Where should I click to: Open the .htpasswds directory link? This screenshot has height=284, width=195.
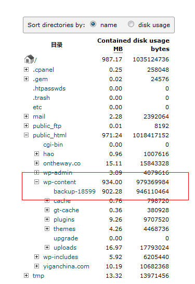49,88
